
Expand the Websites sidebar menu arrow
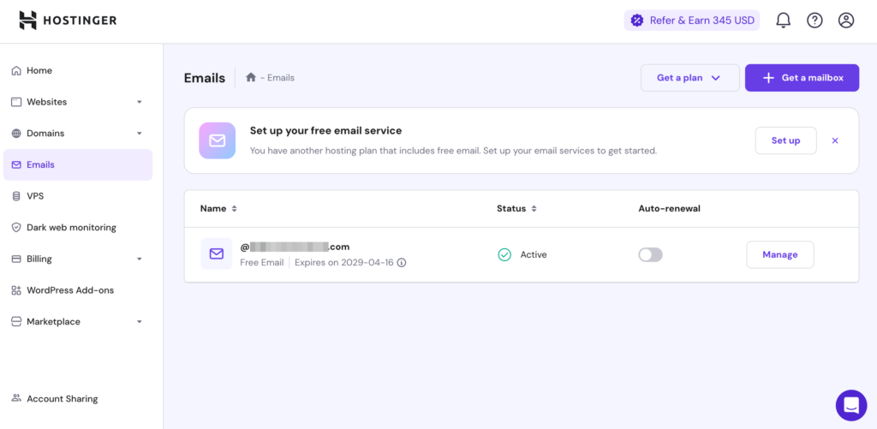click(140, 102)
